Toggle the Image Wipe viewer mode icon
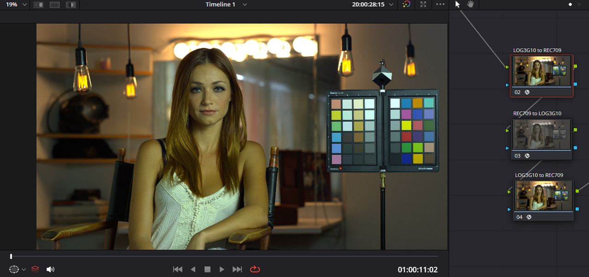The height and width of the screenshot is (277, 589). [x=39, y=5]
